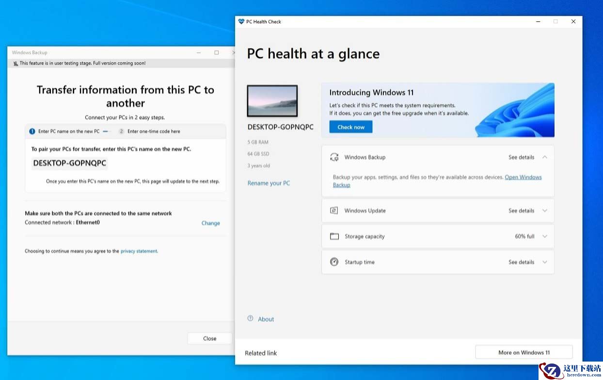Click the 64 GB SSD label

pos(258,154)
